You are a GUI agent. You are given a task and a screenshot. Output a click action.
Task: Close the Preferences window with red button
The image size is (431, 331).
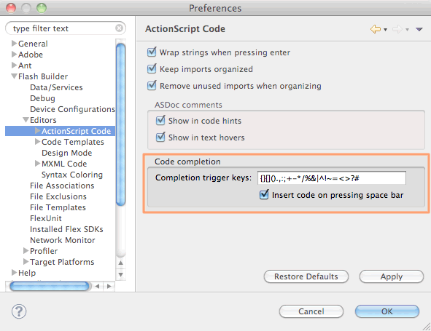point(11,8)
